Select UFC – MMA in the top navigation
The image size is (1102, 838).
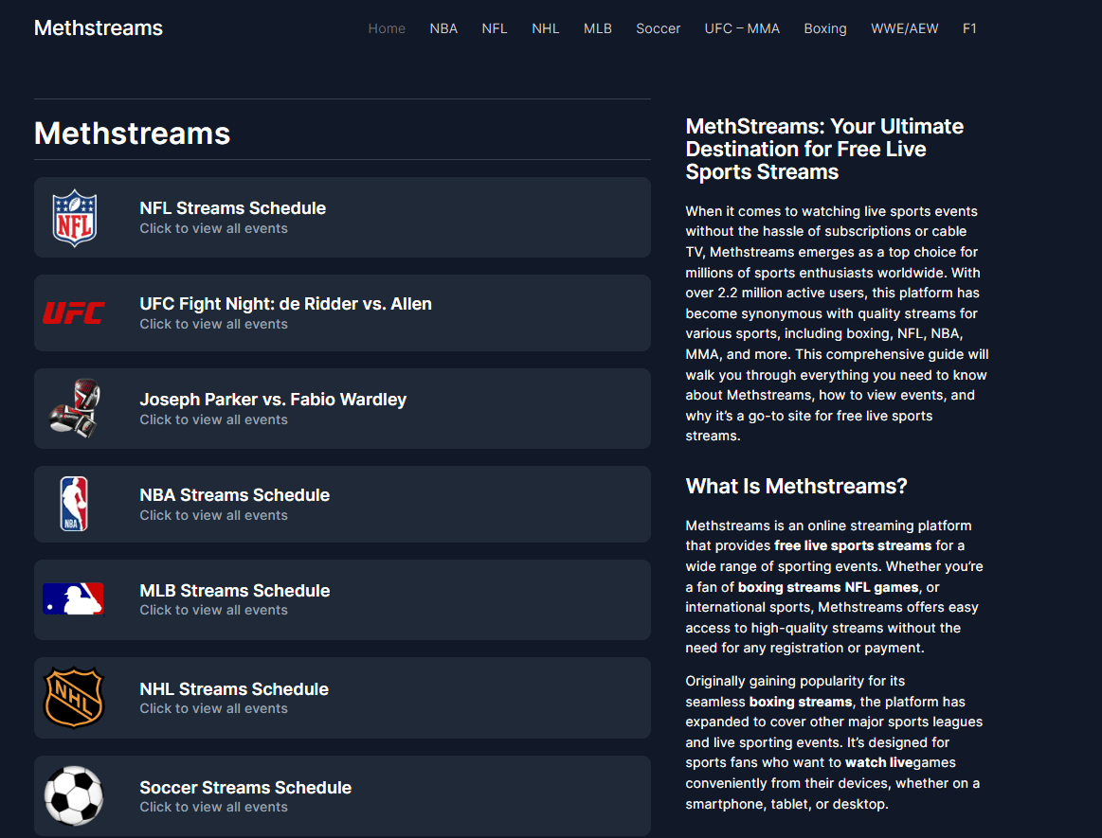point(742,28)
